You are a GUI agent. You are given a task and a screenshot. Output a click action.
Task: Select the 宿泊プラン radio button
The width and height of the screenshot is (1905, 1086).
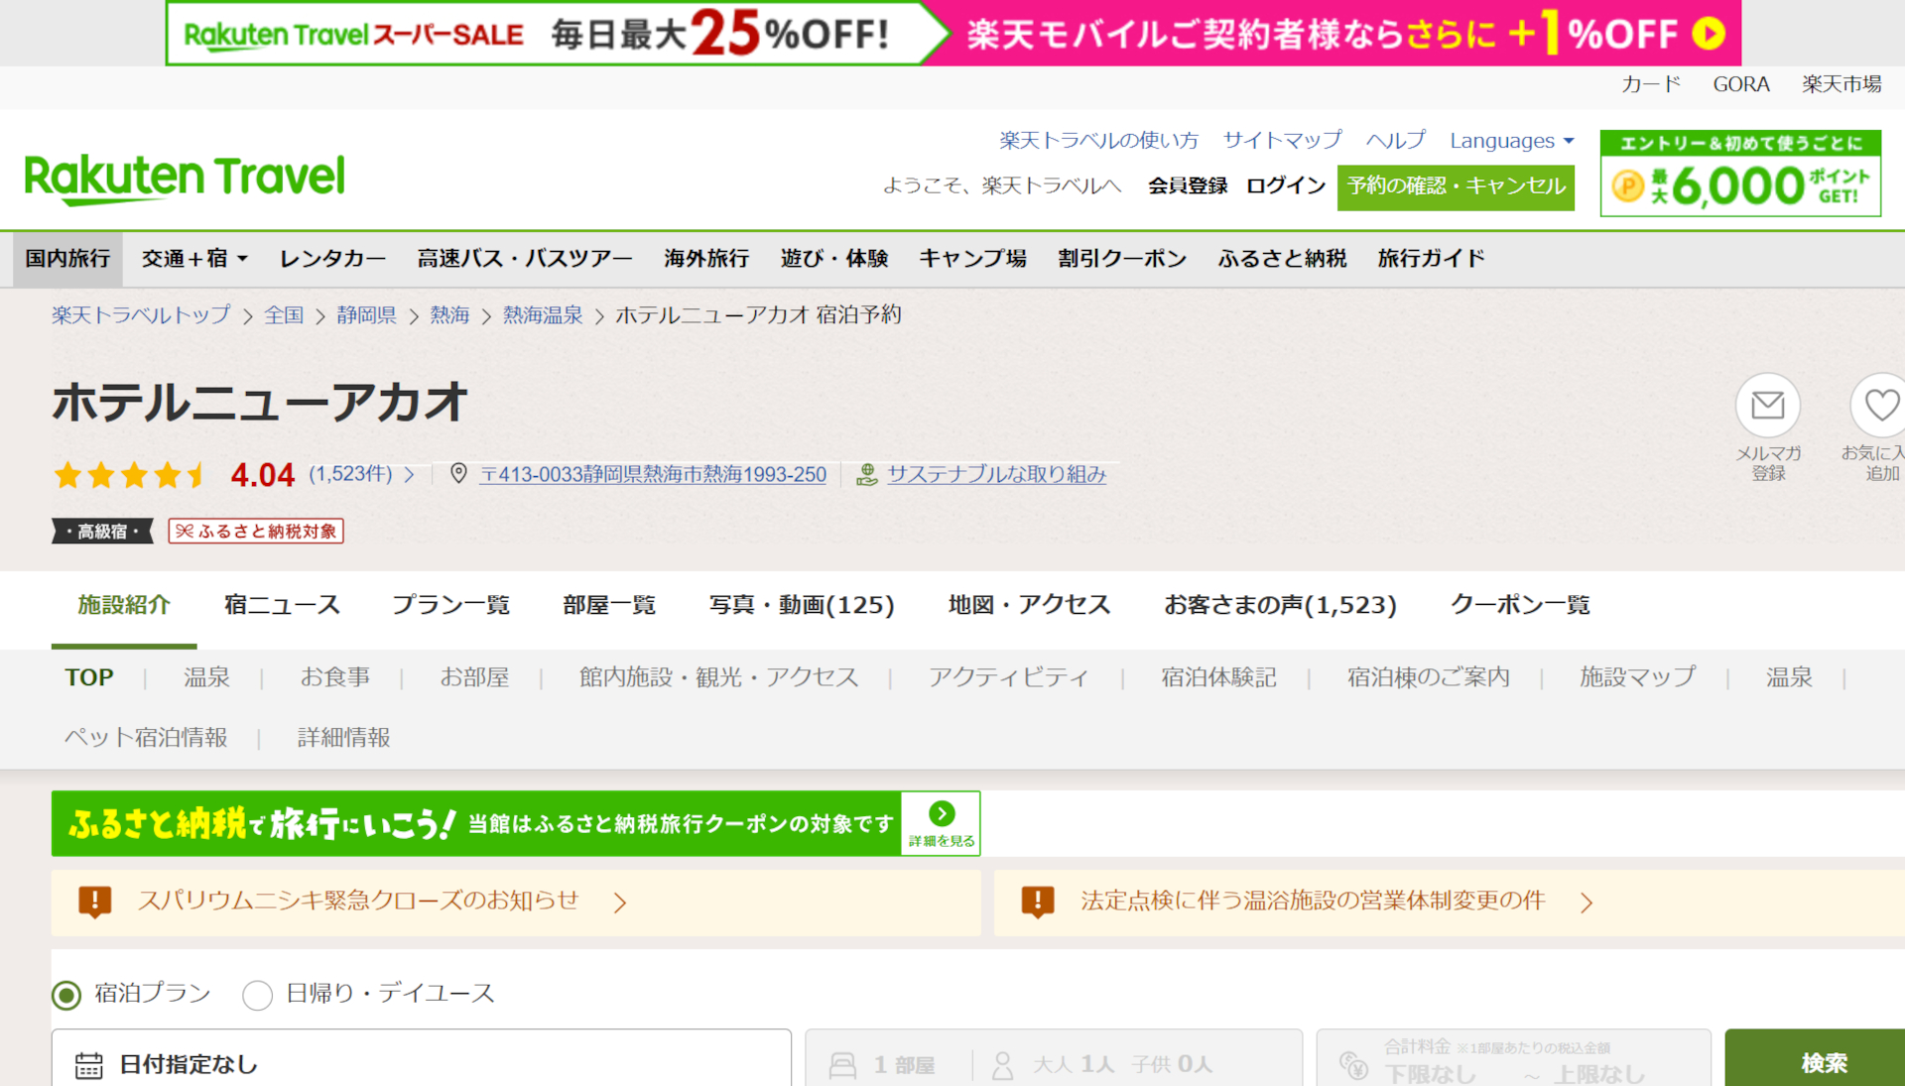(66, 993)
